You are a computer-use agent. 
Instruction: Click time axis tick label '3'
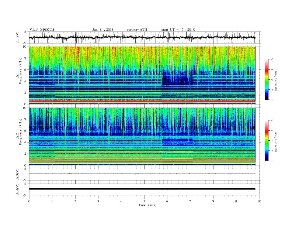[98, 201]
